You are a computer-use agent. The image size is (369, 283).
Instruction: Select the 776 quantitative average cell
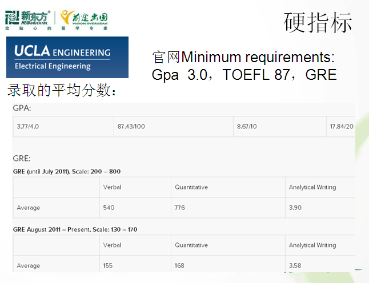[228, 208]
